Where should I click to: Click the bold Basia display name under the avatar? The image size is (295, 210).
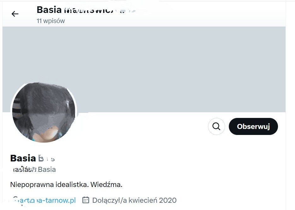pos(23,158)
